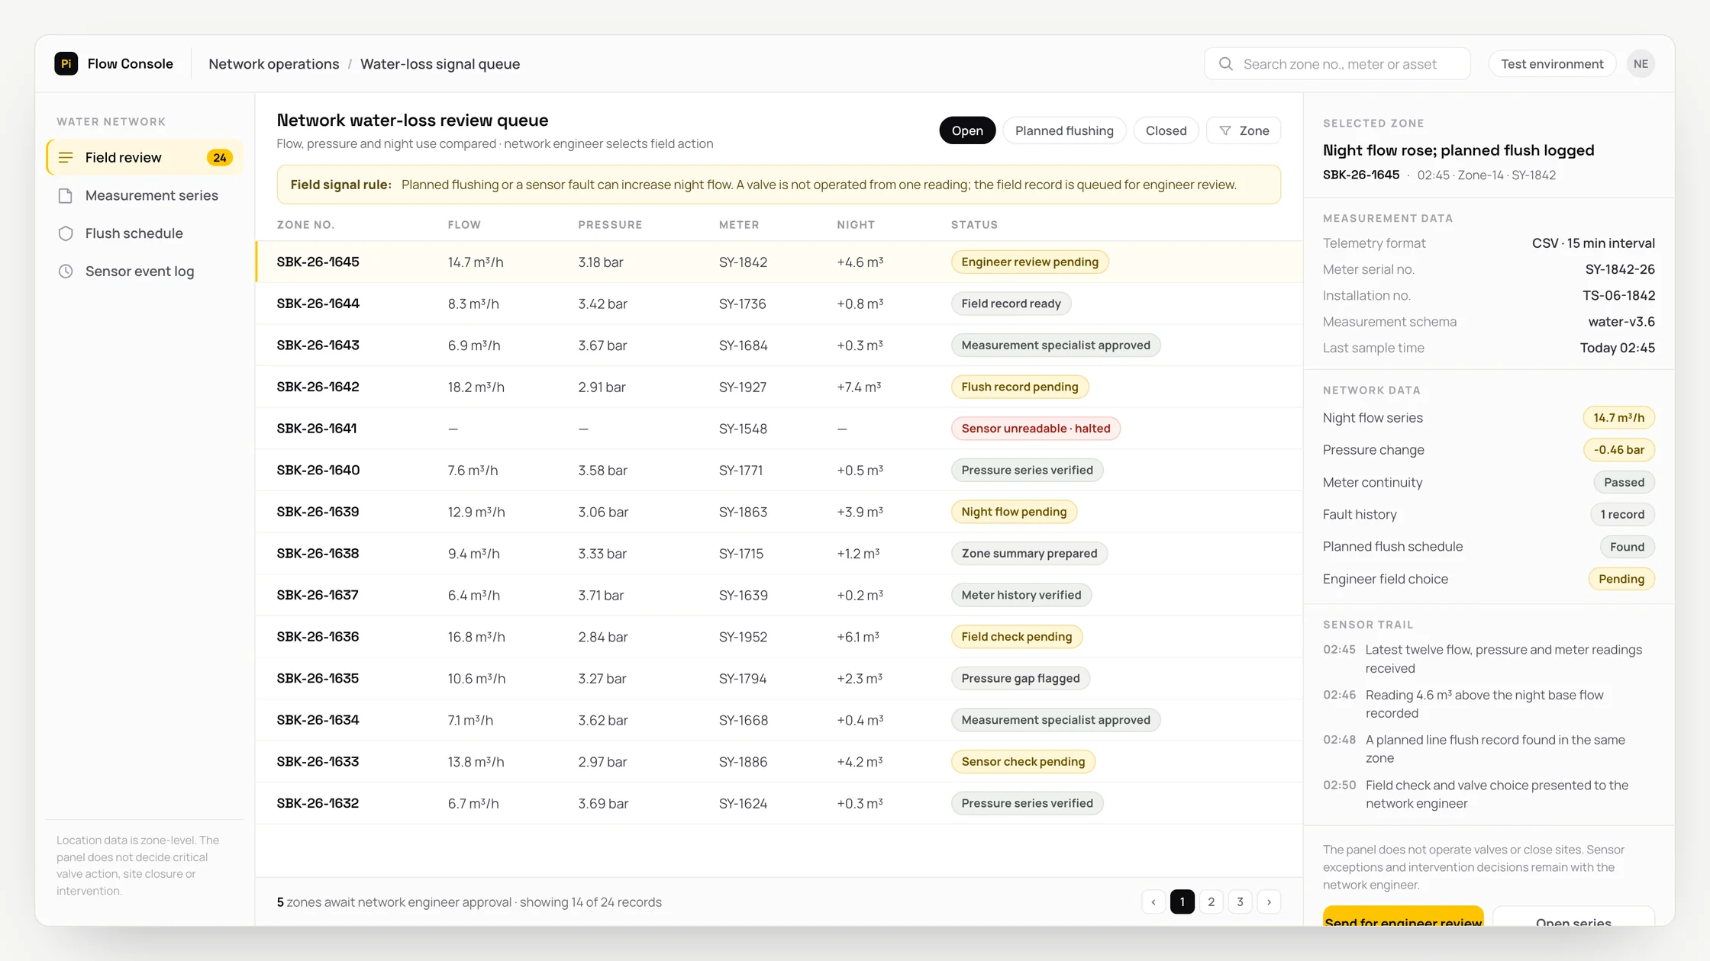1710x961 pixels.
Task: Click Engineer review pending status badge
Action: (1030, 262)
